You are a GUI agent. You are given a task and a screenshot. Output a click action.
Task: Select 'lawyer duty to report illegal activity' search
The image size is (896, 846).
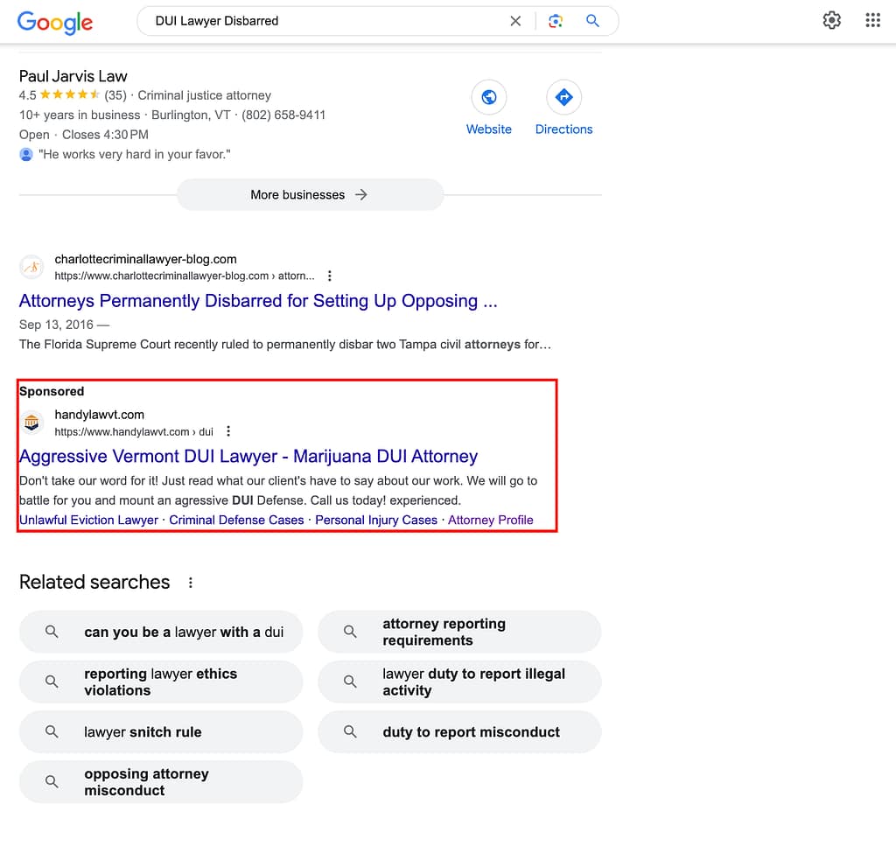point(459,682)
